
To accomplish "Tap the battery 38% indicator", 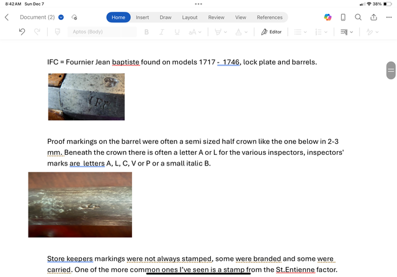I will click(x=382, y=4).
